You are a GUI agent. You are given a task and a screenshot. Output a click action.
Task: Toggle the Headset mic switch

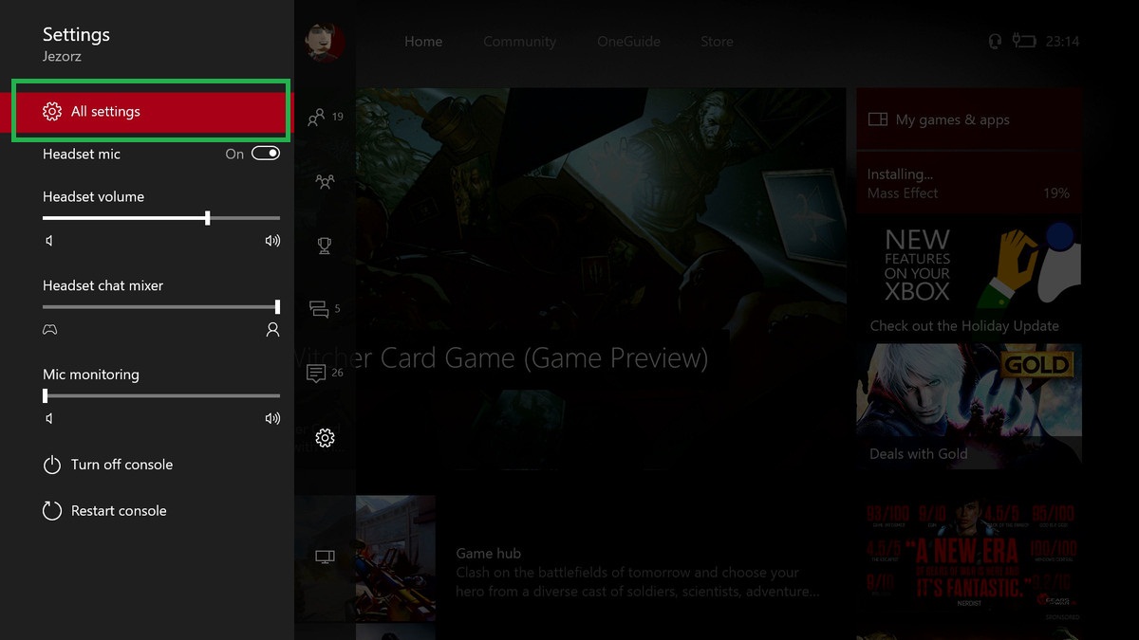pos(266,154)
